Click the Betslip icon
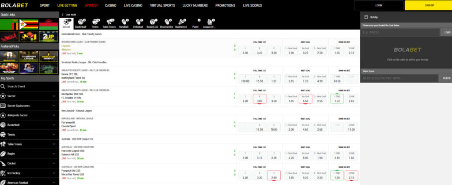452x185 pixels. click(366, 17)
